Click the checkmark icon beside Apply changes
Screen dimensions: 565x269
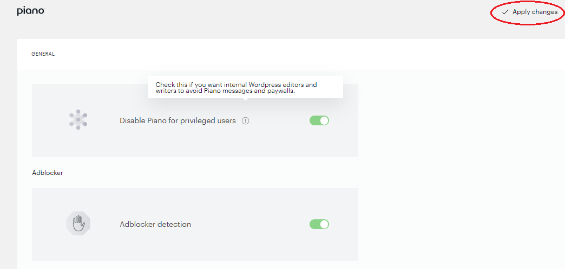pos(505,12)
